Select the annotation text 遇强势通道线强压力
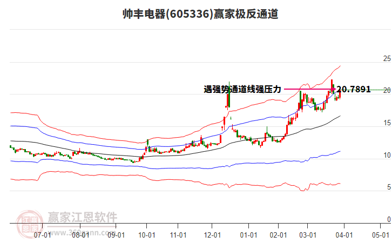Screen dimensions: 392x243 (x=242, y=89)
